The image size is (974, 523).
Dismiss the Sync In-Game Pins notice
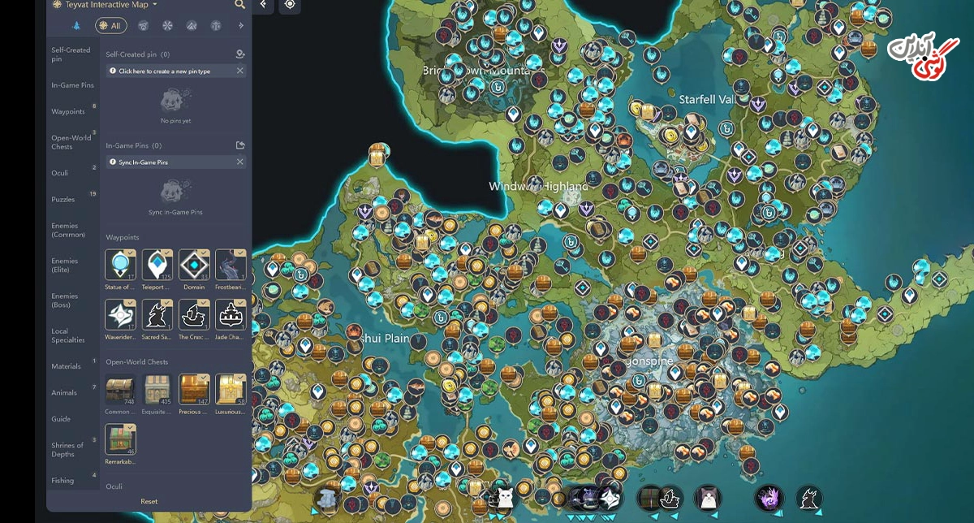pos(239,162)
